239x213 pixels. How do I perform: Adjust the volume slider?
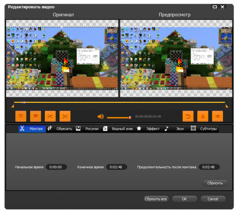tap(119, 118)
